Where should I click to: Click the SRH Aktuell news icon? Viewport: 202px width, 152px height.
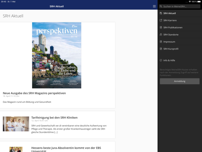[161, 13]
